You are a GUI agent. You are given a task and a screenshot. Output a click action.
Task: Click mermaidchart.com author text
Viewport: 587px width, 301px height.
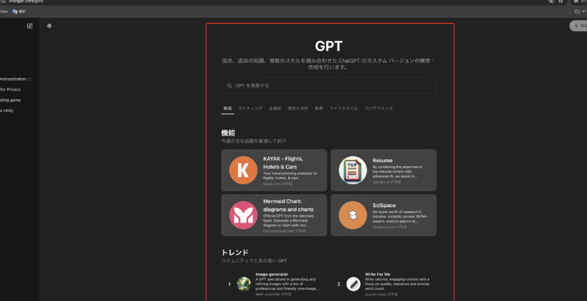pyautogui.click(x=284, y=231)
